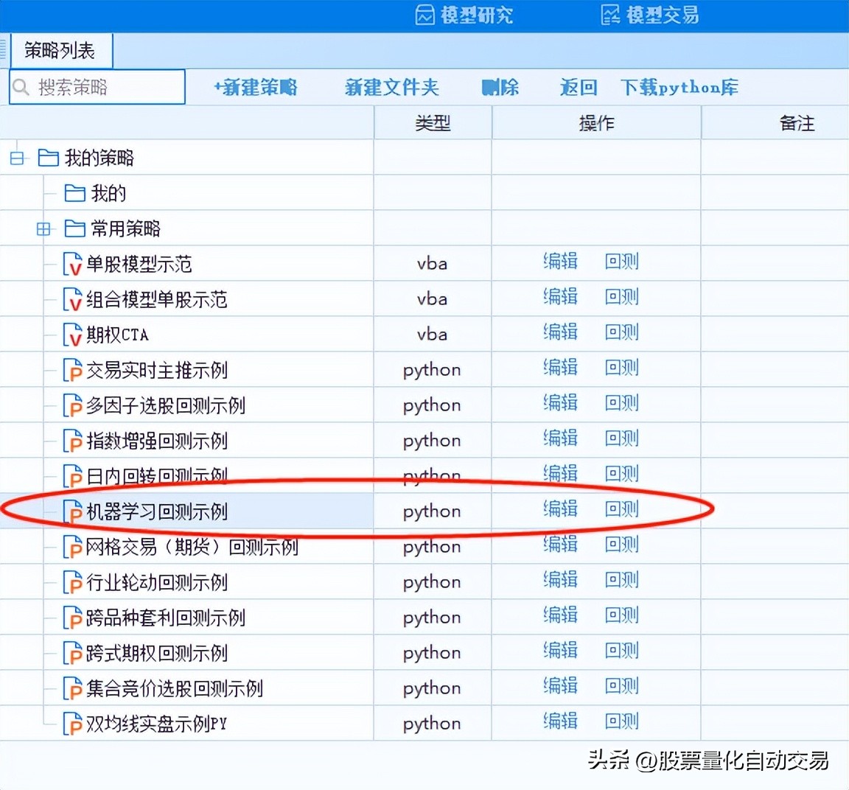This screenshot has width=849, height=790.
Task: Expand the 常用策略 tree node
Action: [44, 228]
